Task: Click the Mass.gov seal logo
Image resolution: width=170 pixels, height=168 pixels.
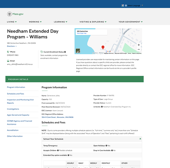Action: (x=9, y=14)
